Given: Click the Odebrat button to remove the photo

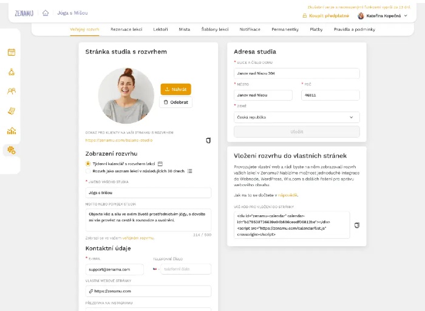Looking at the screenshot, I should click(175, 102).
